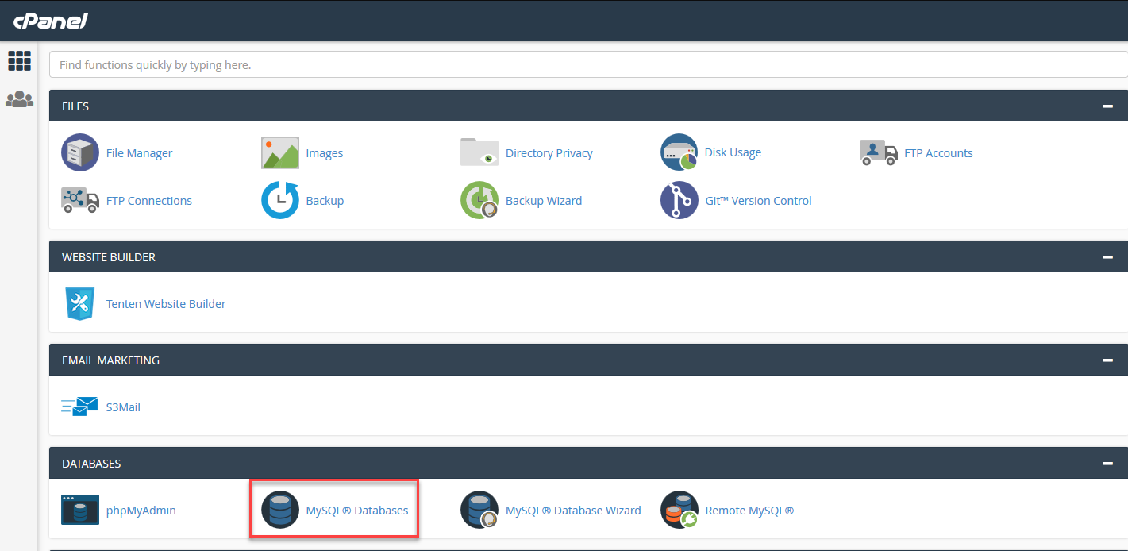Open the S3Mail link
The image size is (1128, 551).
(x=123, y=407)
